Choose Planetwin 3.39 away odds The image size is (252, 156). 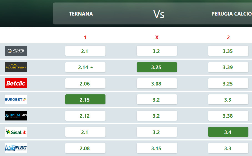pyautogui.click(x=228, y=67)
